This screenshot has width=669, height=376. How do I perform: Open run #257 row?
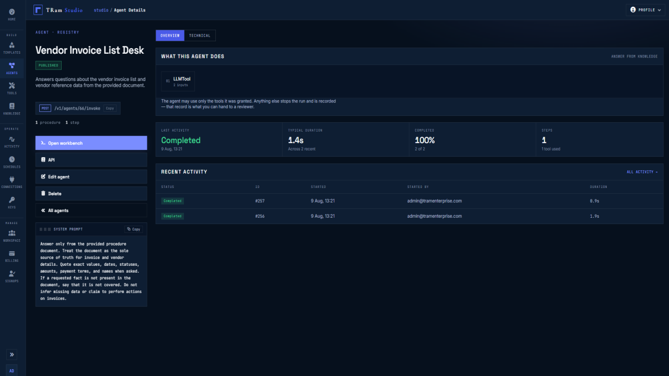409,201
